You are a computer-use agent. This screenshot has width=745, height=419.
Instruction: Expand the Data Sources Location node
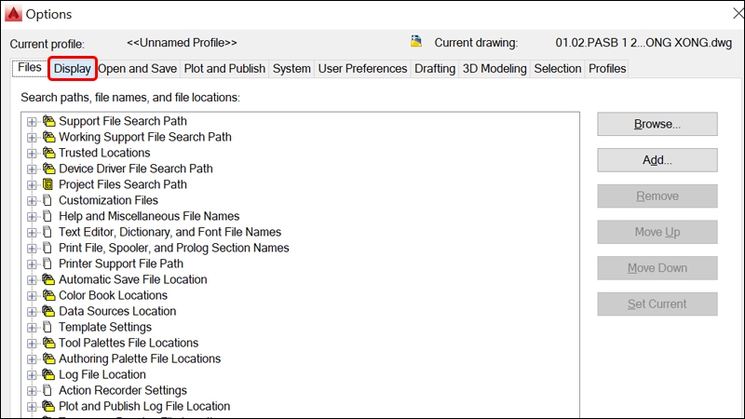[x=33, y=311]
